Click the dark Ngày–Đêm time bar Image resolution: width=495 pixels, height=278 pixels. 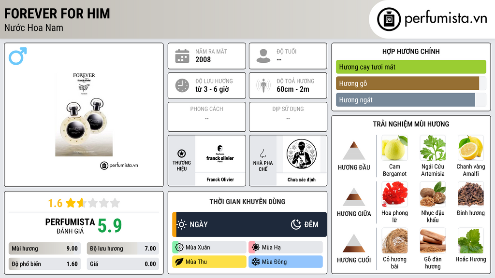coord(249,224)
